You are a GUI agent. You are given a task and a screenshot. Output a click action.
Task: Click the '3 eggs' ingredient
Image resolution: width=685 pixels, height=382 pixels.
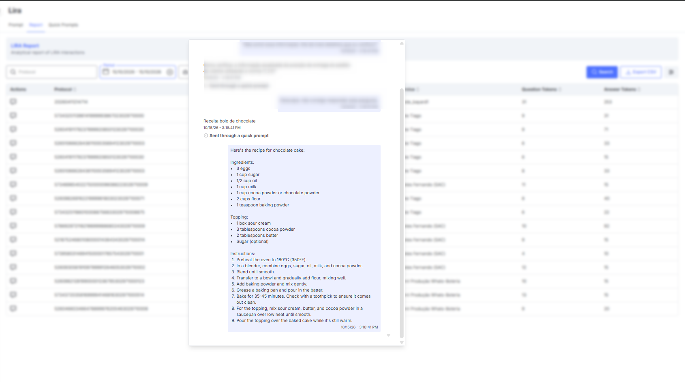(x=244, y=169)
